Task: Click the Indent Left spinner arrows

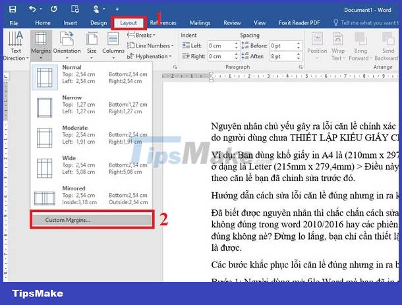Action: click(x=237, y=45)
